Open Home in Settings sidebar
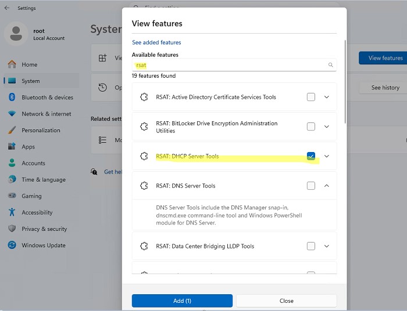Screen dimensions: 407x311 [41, 64]
